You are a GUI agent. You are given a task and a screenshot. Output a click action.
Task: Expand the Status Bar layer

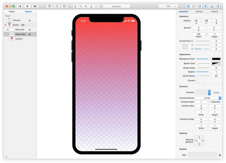tap(8, 30)
